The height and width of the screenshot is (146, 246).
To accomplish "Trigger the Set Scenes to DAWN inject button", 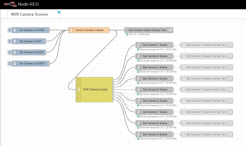I will pos(10,30).
